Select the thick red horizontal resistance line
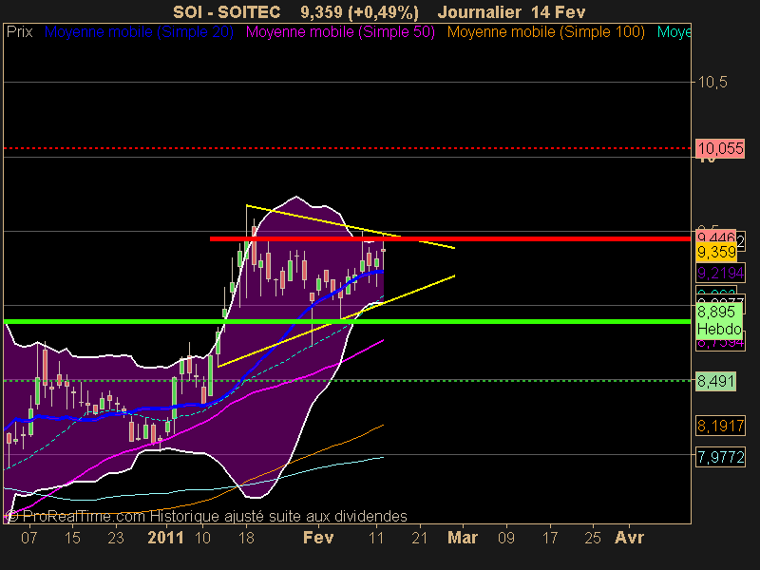This screenshot has height=570, width=760. click(450, 239)
